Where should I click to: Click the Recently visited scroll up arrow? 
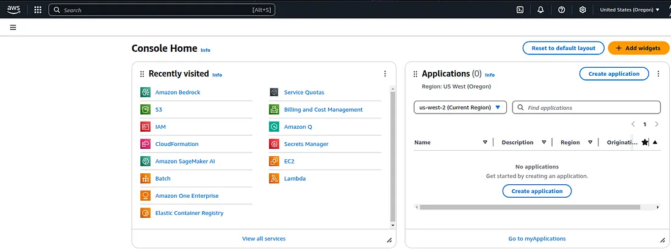393,88
